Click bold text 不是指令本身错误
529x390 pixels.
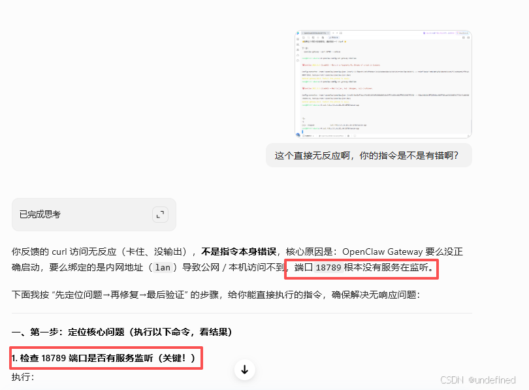239,252
